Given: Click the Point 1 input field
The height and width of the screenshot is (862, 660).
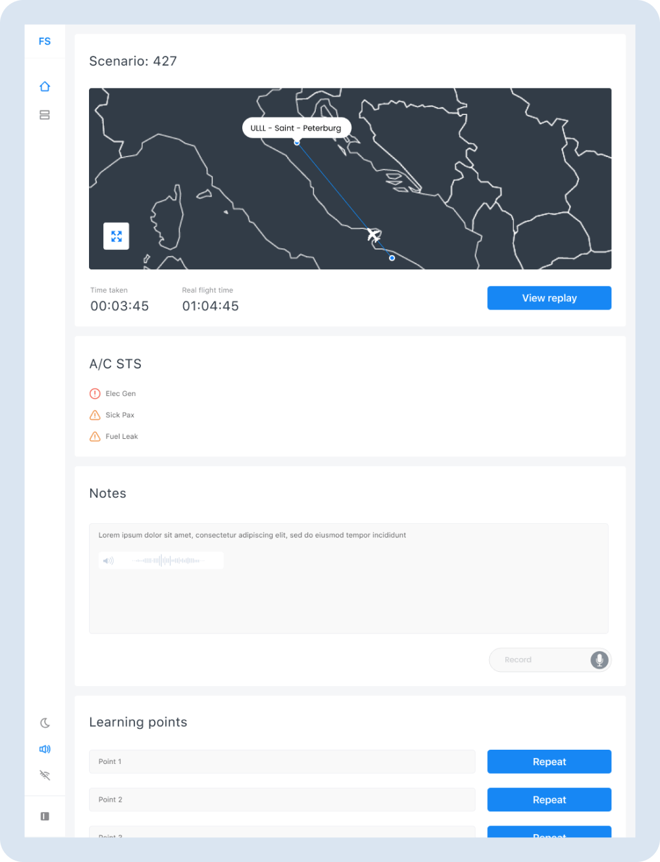Looking at the screenshot, I should (282, 761).
